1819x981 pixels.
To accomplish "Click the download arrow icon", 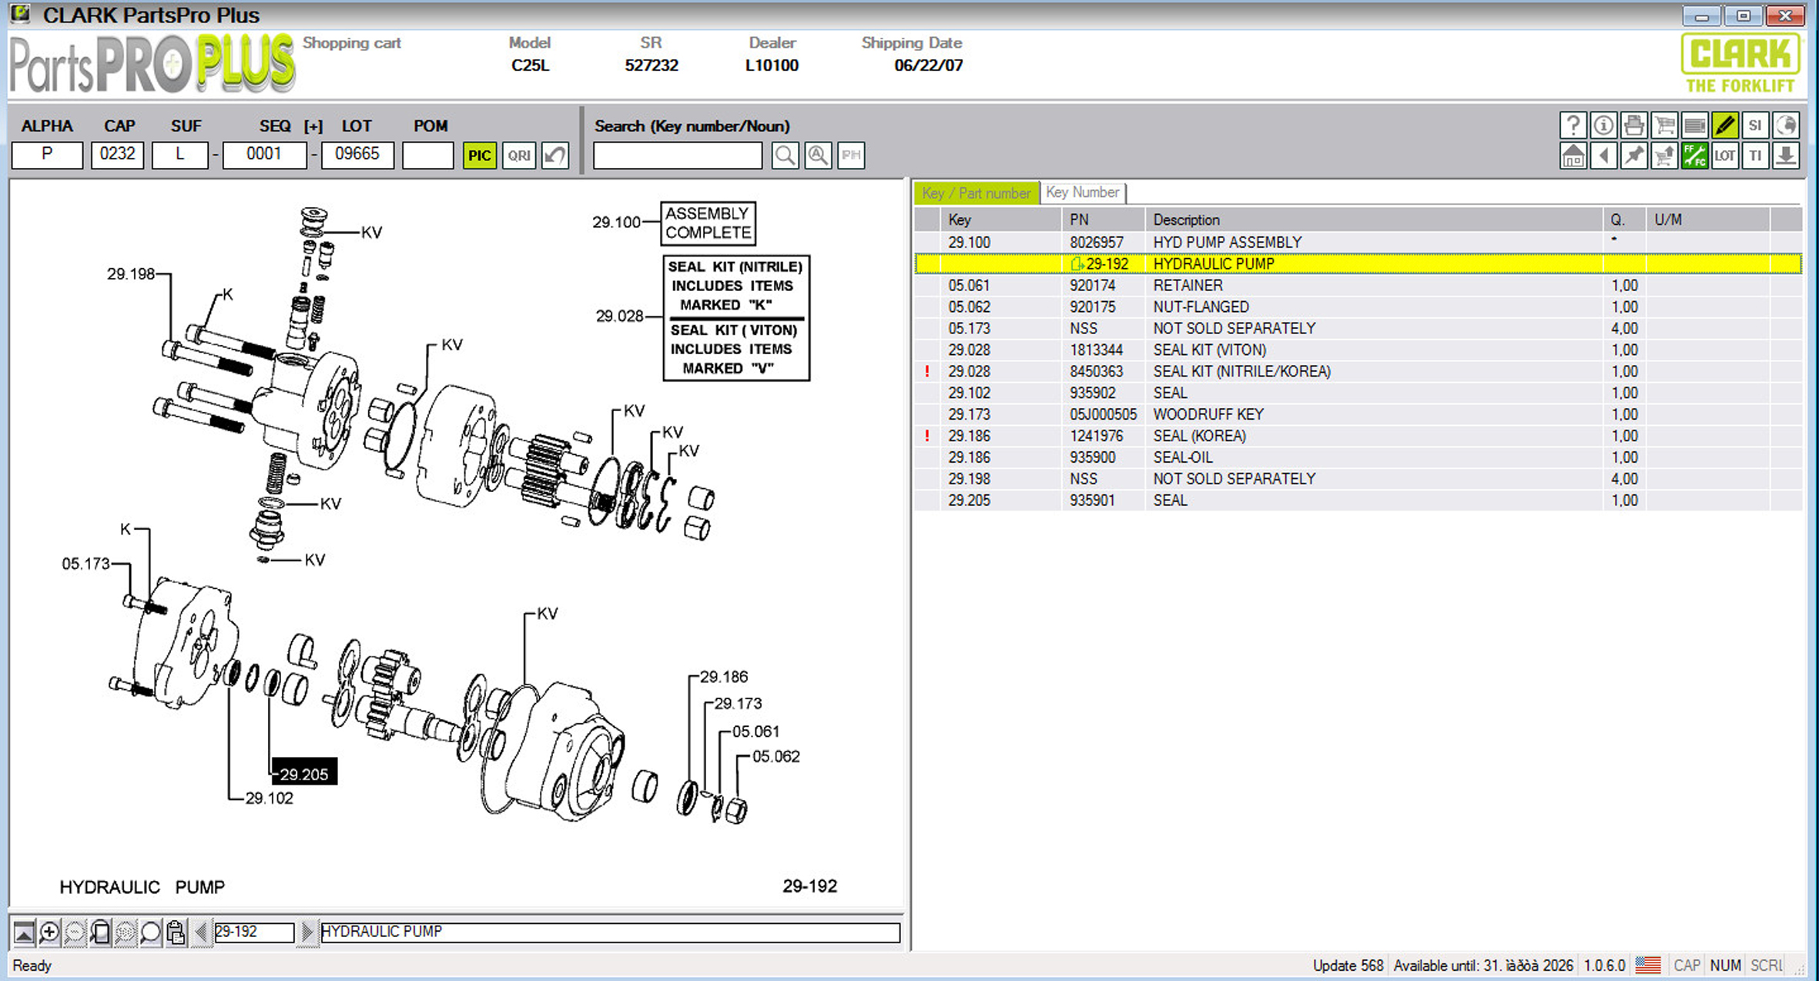I will pyautogui.click(x=1786, y=156).
